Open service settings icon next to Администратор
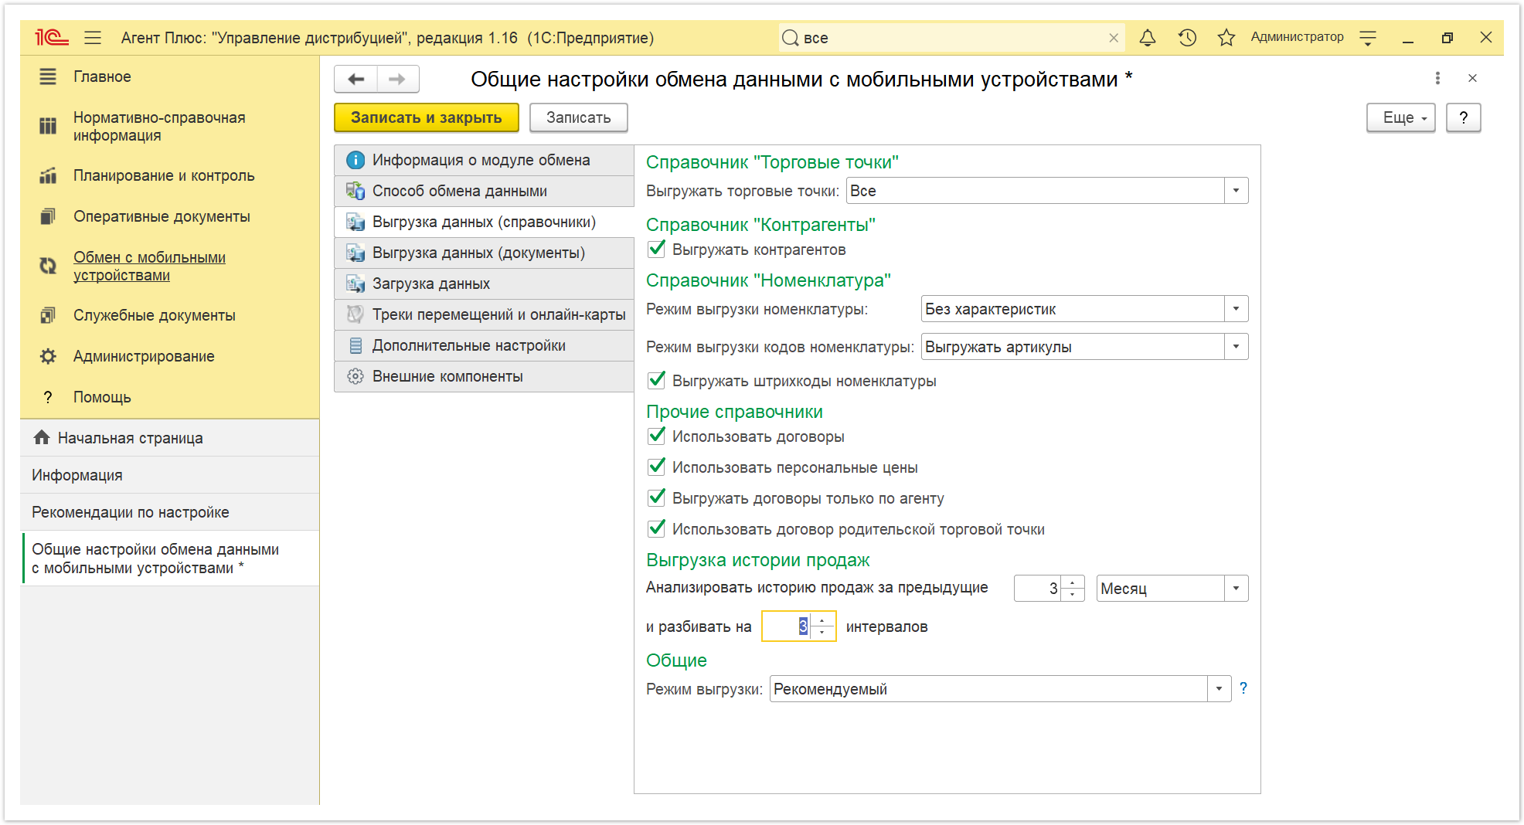The width and height of the screenshot is (1524, 825). point(1368,37)
